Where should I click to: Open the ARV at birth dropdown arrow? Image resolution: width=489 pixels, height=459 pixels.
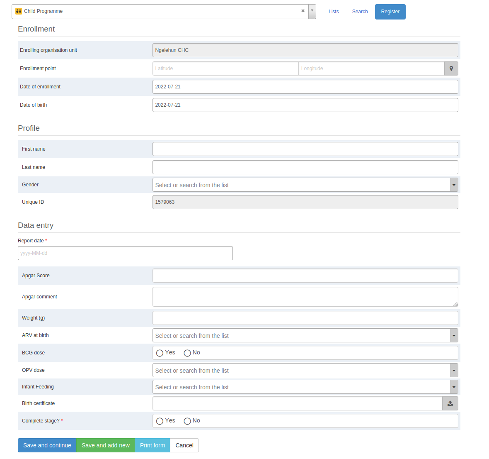point(454,336)
